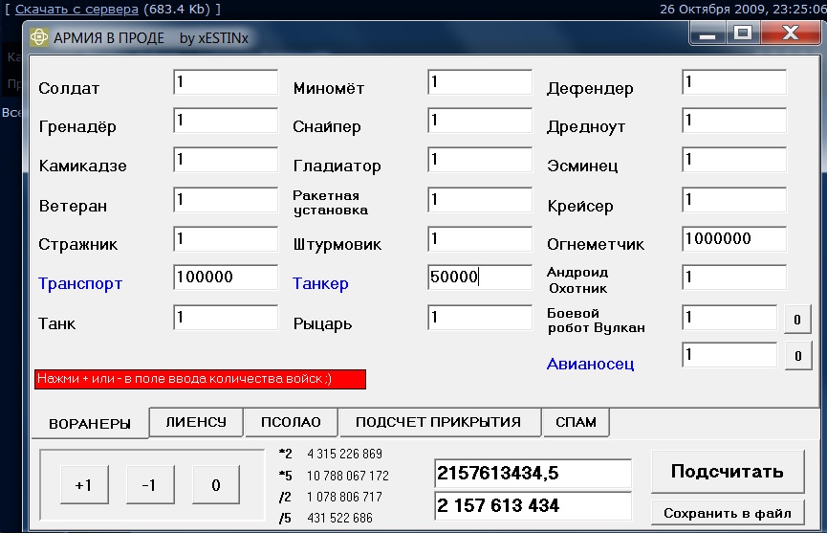
Task: Click the Ветеран quantity field
Action: coord(226,200)
